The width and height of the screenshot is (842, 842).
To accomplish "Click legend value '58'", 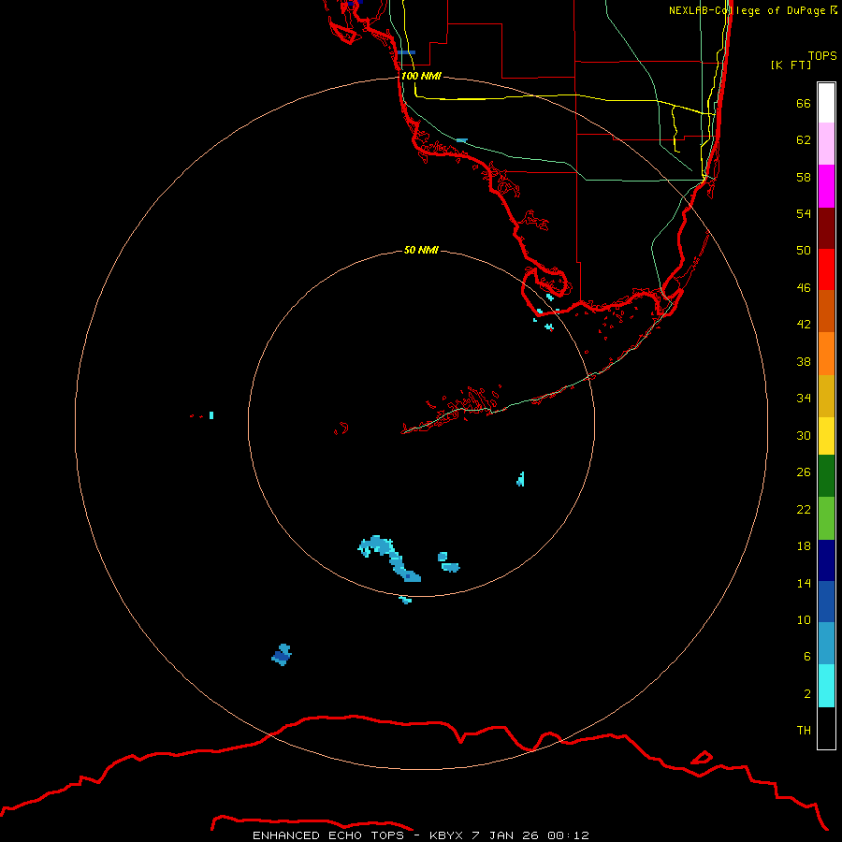I will 804,177.
